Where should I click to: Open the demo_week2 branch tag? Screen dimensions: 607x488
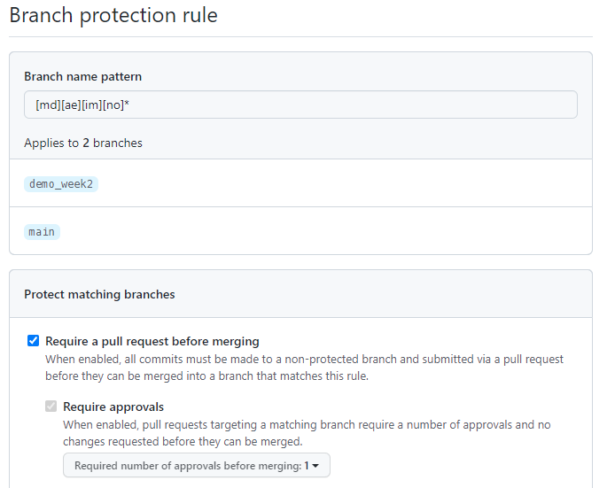[61, 184]
